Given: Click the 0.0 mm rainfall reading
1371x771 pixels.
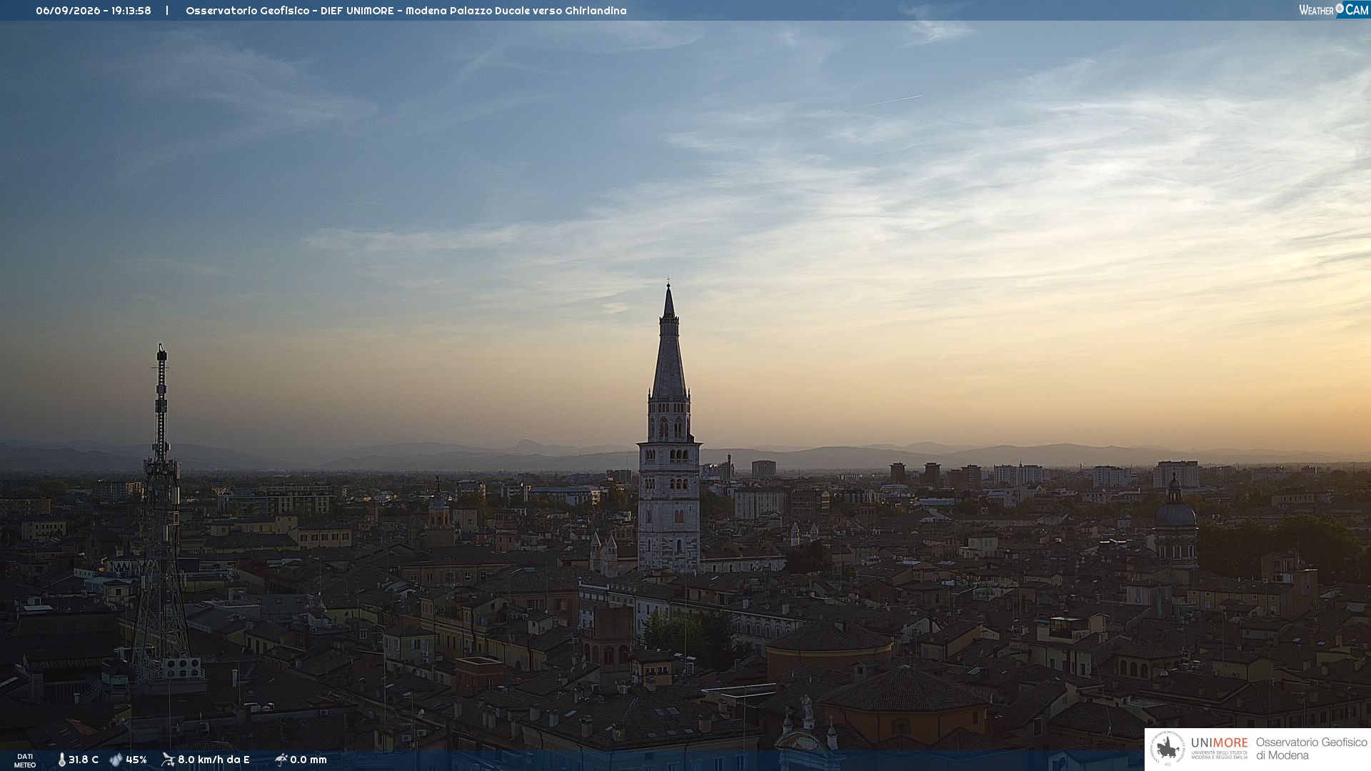Looking at the screenshot, I should coord(308,760).
